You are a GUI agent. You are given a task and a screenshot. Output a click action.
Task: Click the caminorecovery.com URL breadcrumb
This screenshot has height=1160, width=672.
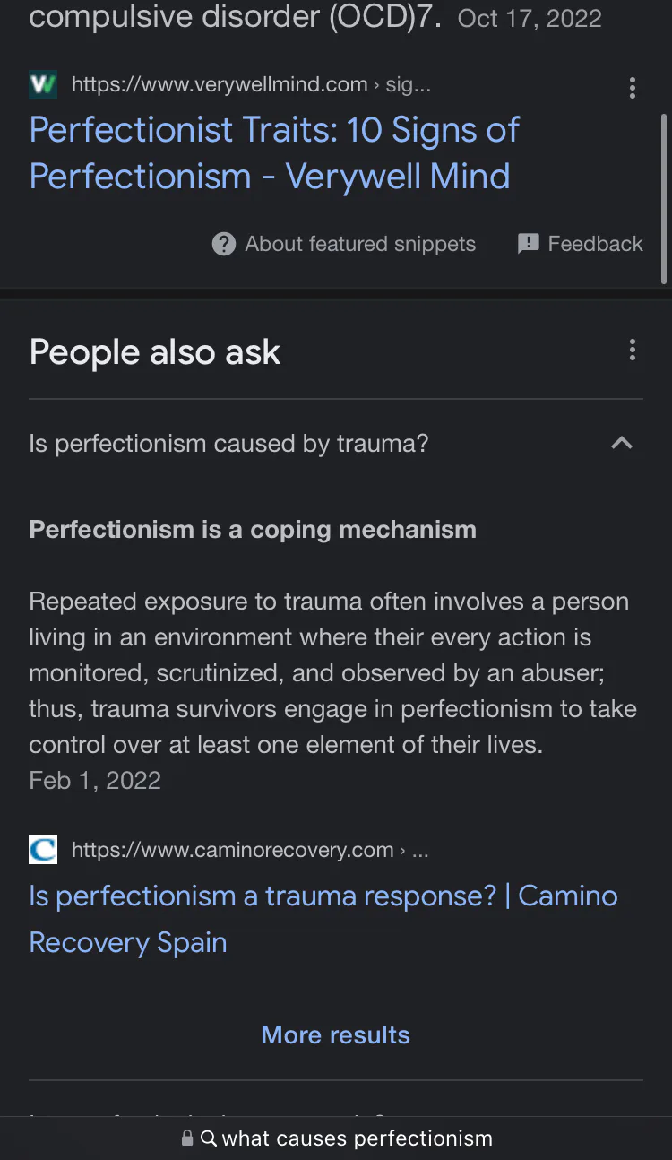click(x=249, y=850)
